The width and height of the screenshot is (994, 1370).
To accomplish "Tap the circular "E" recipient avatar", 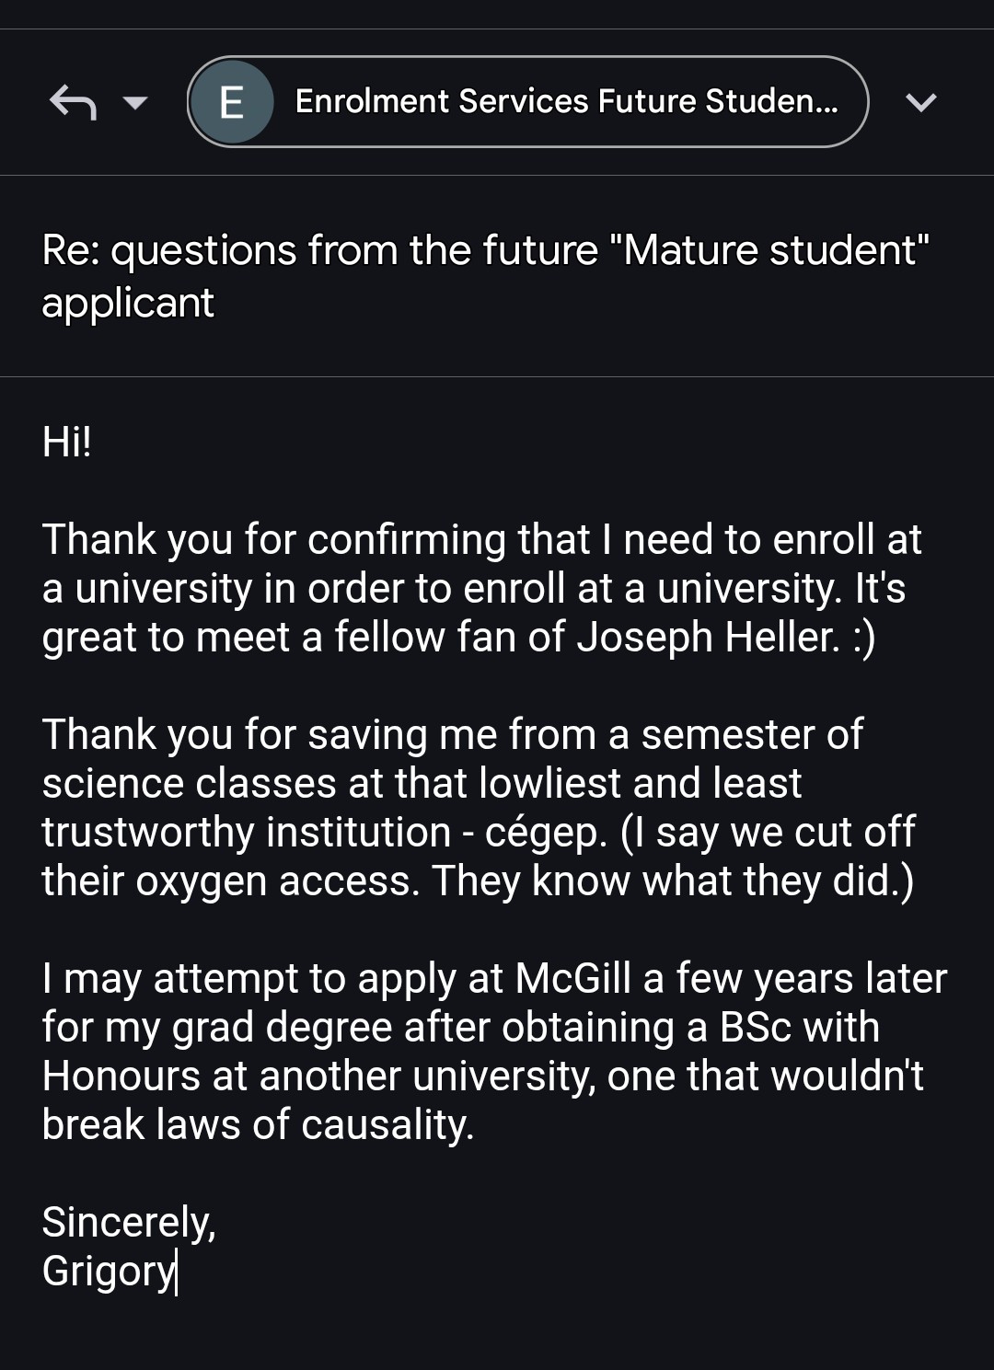I will click(232, 102).
